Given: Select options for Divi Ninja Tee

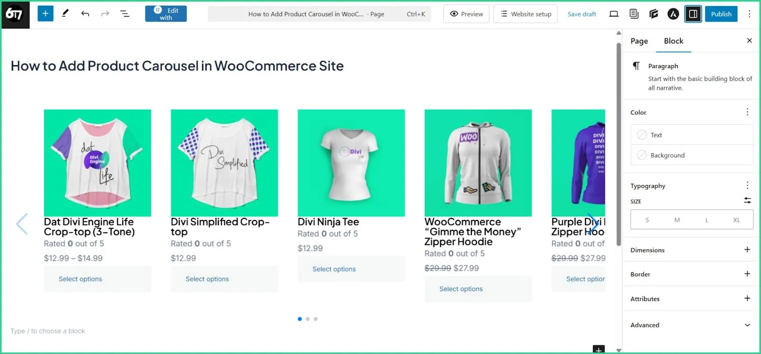Looking at the screenshot, I should coord(351,269).
